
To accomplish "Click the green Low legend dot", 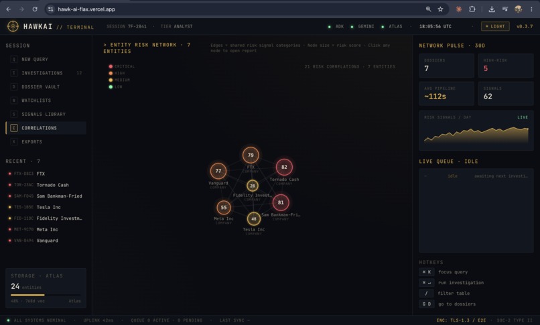I will pyautogui.click(x=111, y=86).
